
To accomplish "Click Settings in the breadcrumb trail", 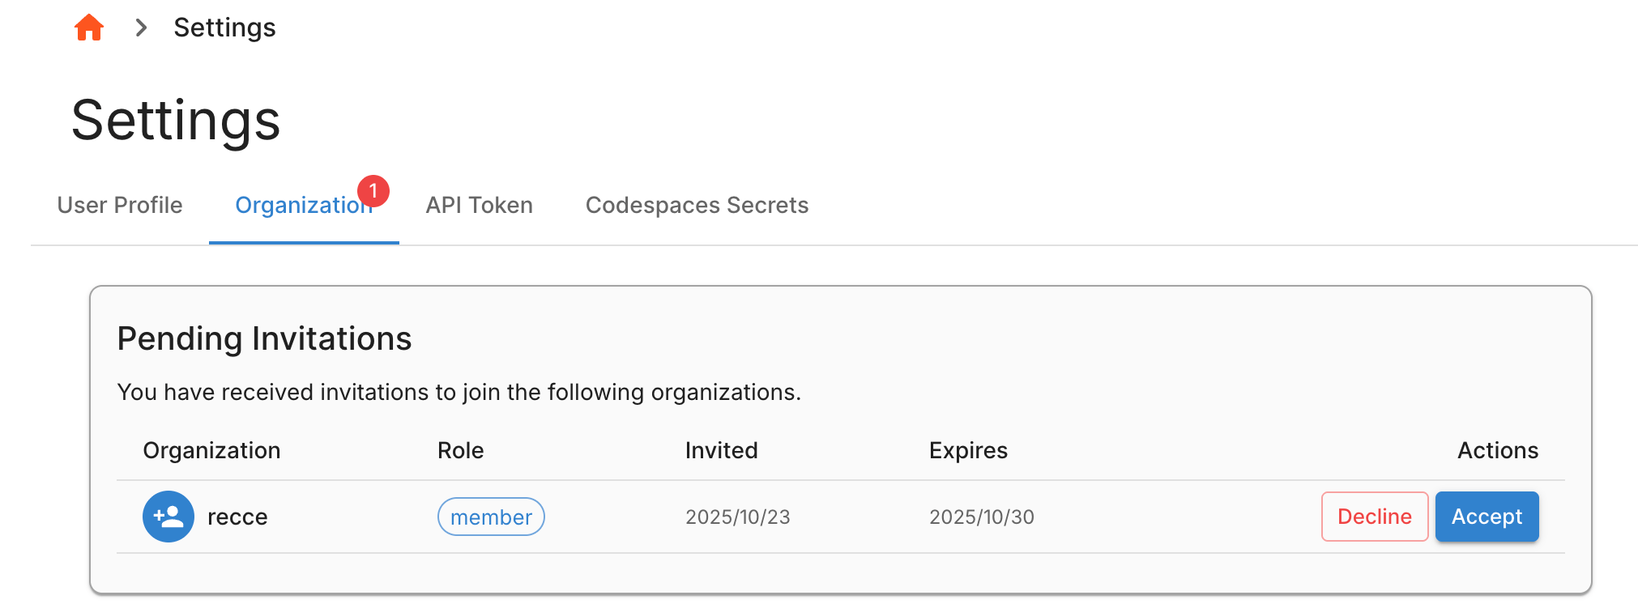I will 224,27.
